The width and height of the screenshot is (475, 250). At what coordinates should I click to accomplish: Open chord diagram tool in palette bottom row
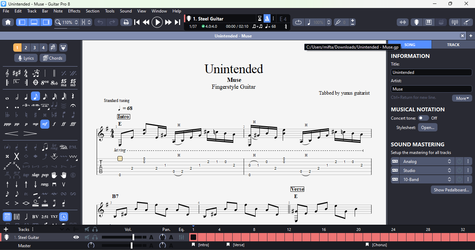point(7,217)
